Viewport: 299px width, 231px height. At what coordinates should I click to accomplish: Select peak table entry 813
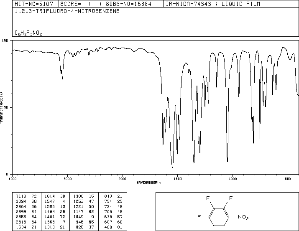click(108, 196)
